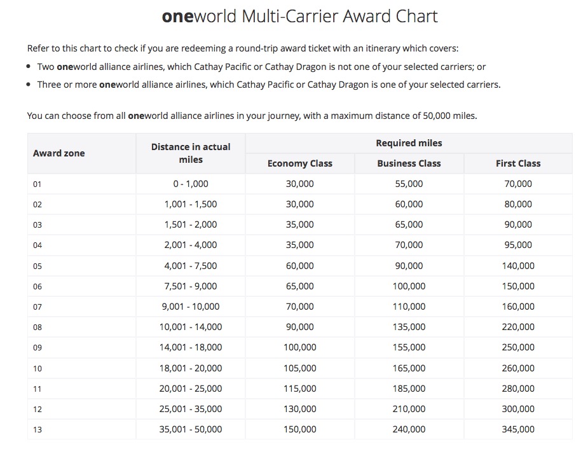Click the Business Class column header
The width and height of the screenshot is (588, 449).
tap(409, 163)
